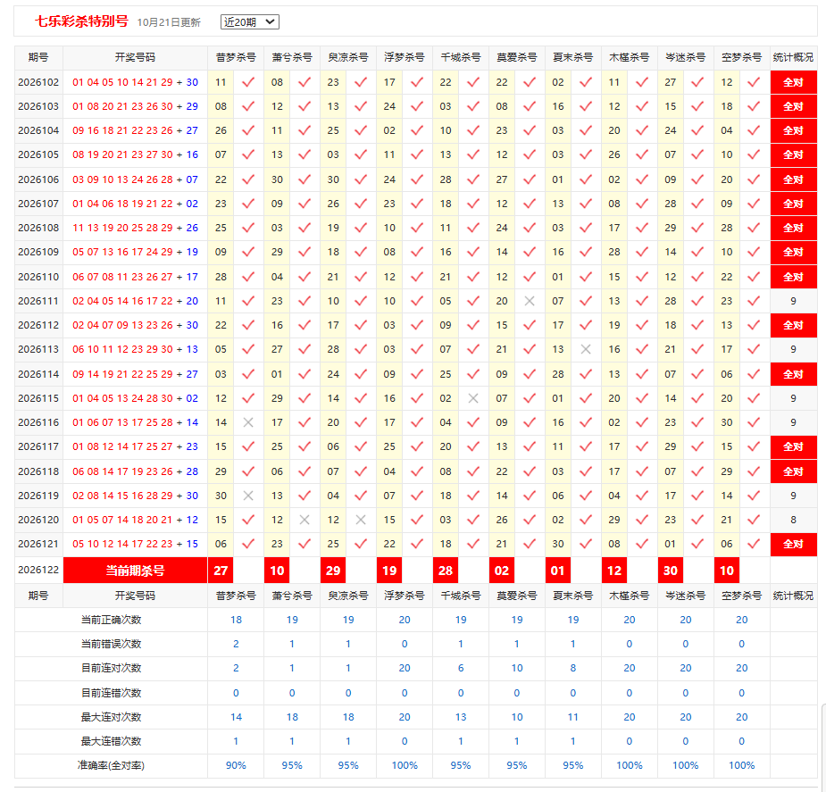
Task: Select current kill number 10 under 空梦杀号
Action: click(727, 571)
